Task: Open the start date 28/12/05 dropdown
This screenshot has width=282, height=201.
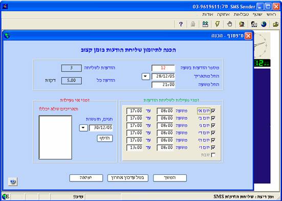Action: coord(146,76)
